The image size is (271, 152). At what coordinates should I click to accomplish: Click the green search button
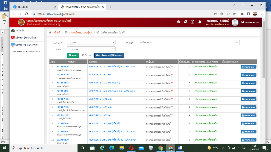click(73, 55)
